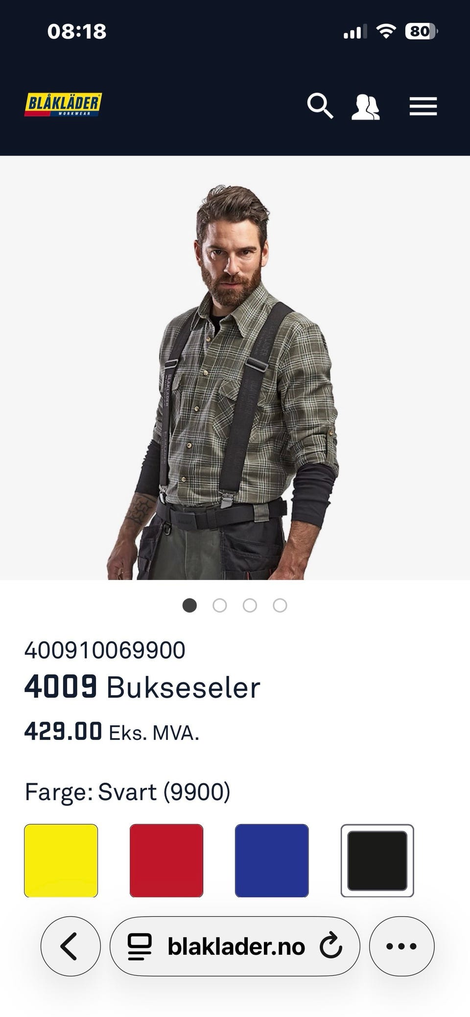Show the fourth product image via carousel dot
This screenshot has width=470, height=1017.
280,605
